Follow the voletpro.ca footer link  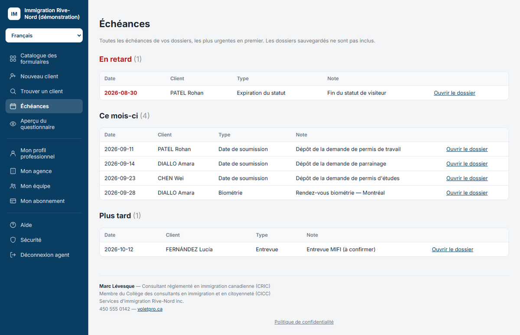(x=150, y=309)
